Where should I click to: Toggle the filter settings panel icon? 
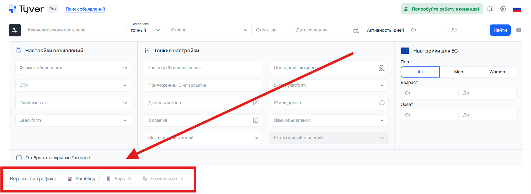15,30
